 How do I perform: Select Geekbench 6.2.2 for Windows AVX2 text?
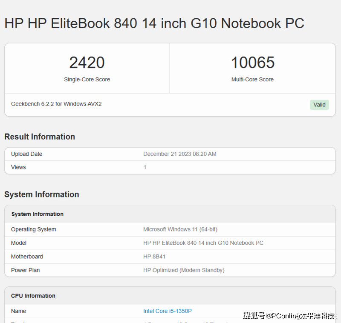(56, 104)
